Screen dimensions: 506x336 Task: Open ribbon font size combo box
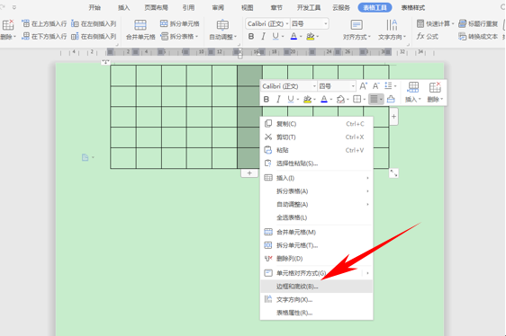pyautogui.click(x=309, y=24)
